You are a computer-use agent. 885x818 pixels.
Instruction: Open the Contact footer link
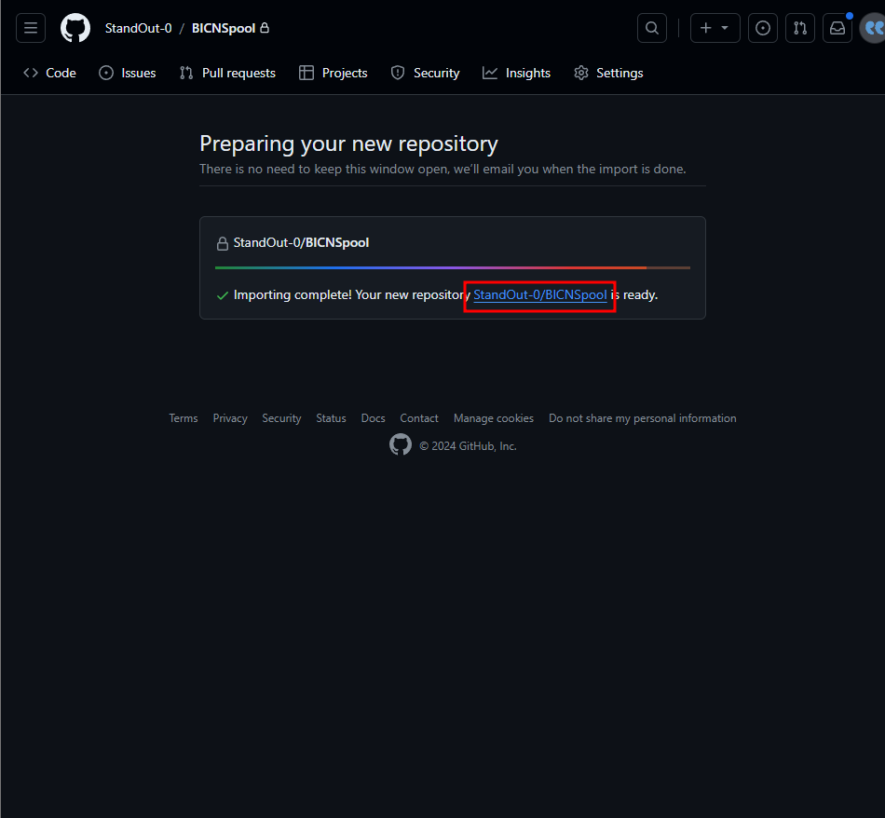(x=419, y=418)
